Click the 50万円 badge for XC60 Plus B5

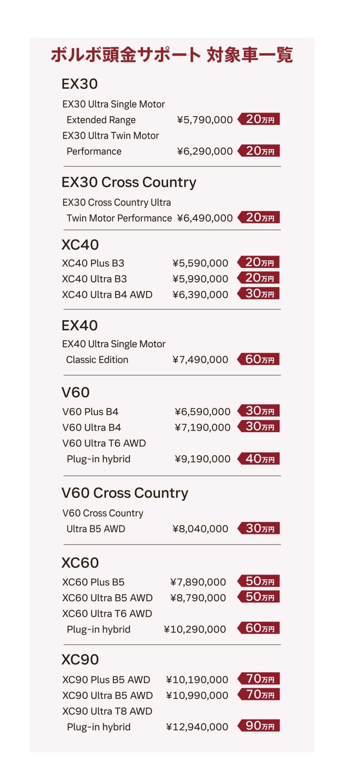pyautogui.click(x=259, y=581)
